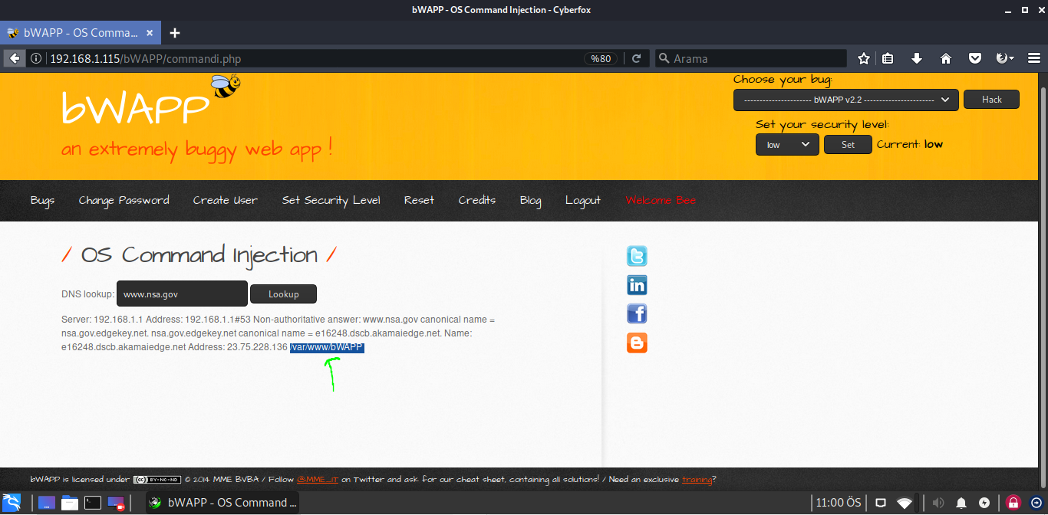
Task: Click the browser back arrow button
Action: (14, 58)
